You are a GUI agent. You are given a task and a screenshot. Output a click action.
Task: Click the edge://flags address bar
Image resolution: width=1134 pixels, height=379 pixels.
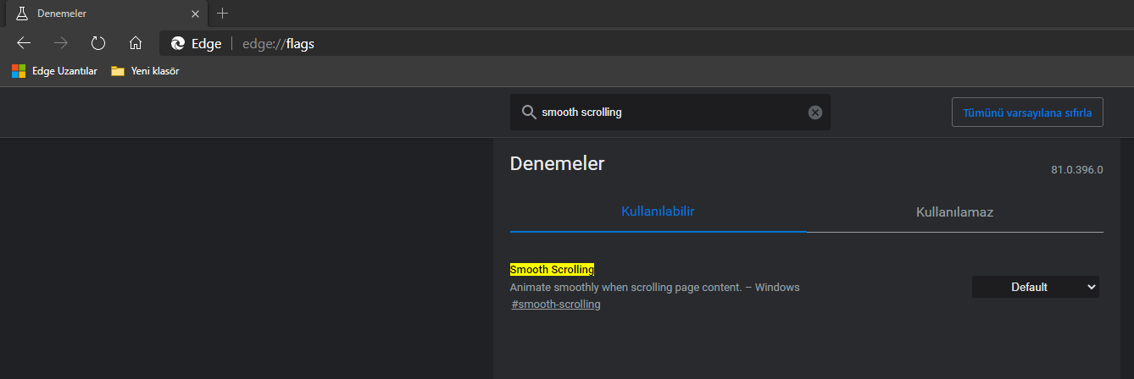(593, 44)
